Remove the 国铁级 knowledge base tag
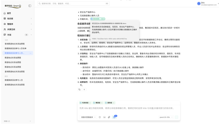 pyautogui.click(x=114, y=103)
